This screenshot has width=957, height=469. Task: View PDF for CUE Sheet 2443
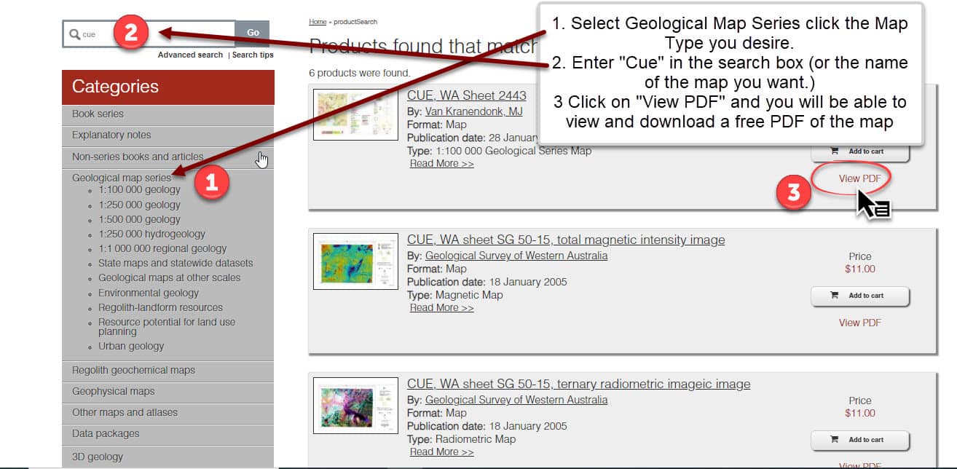pyautogui.click(x=860, y=178)
